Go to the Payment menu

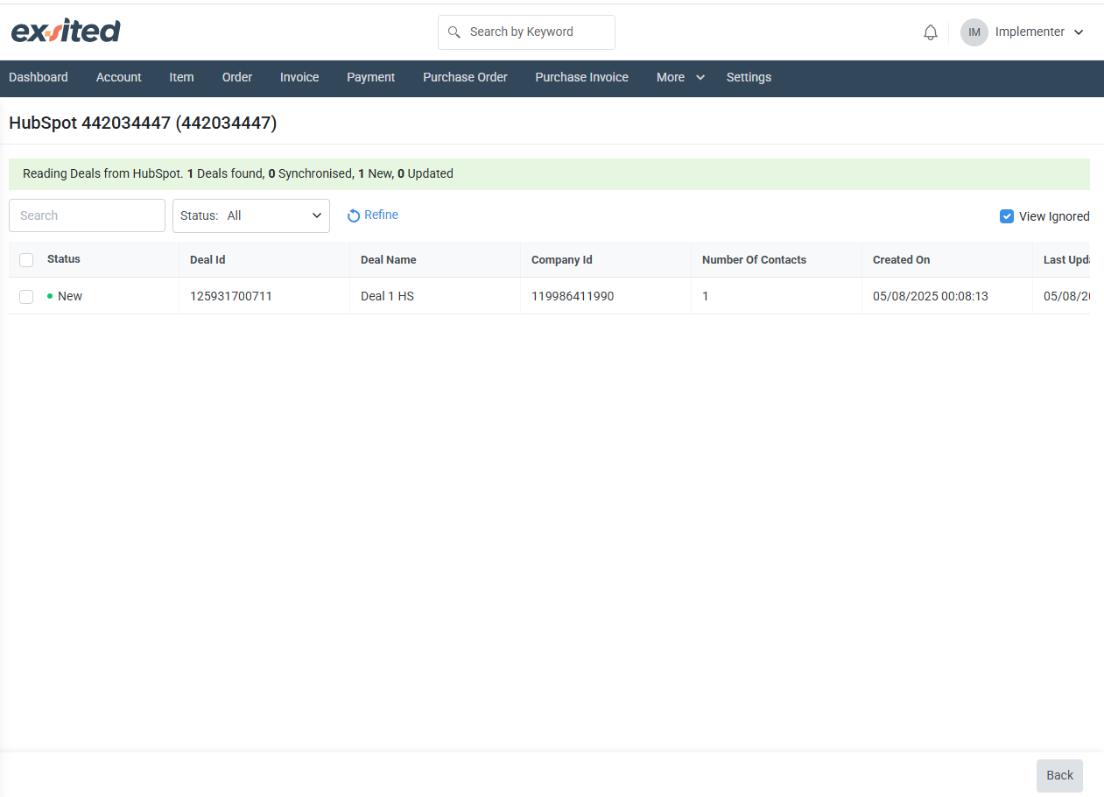[371, 77]
